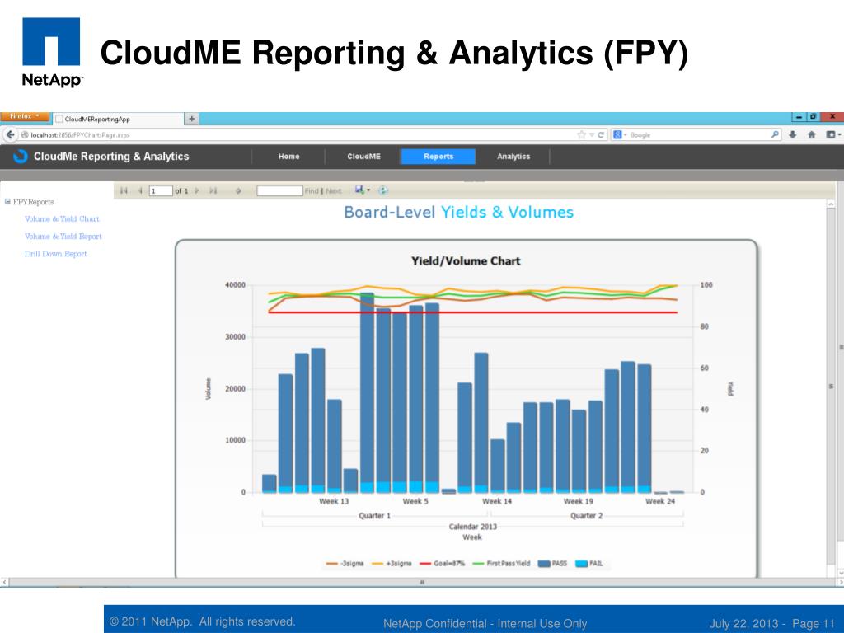Screen dimensions: 844x633
Task: Click the horizontal scrollbar left arrow
Action: pyautogui.click(x=4, y=582)
